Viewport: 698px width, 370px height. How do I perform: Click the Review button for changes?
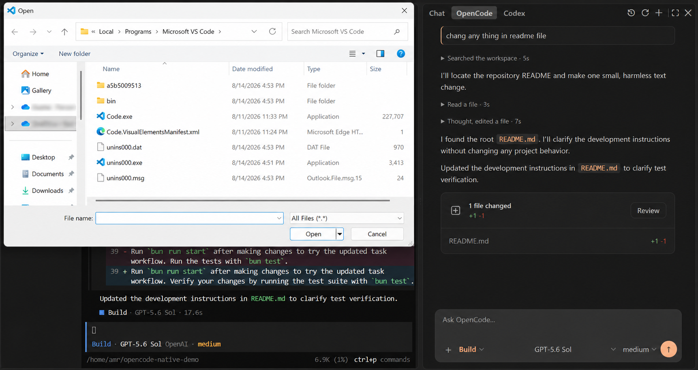click(x=648, y=210)
